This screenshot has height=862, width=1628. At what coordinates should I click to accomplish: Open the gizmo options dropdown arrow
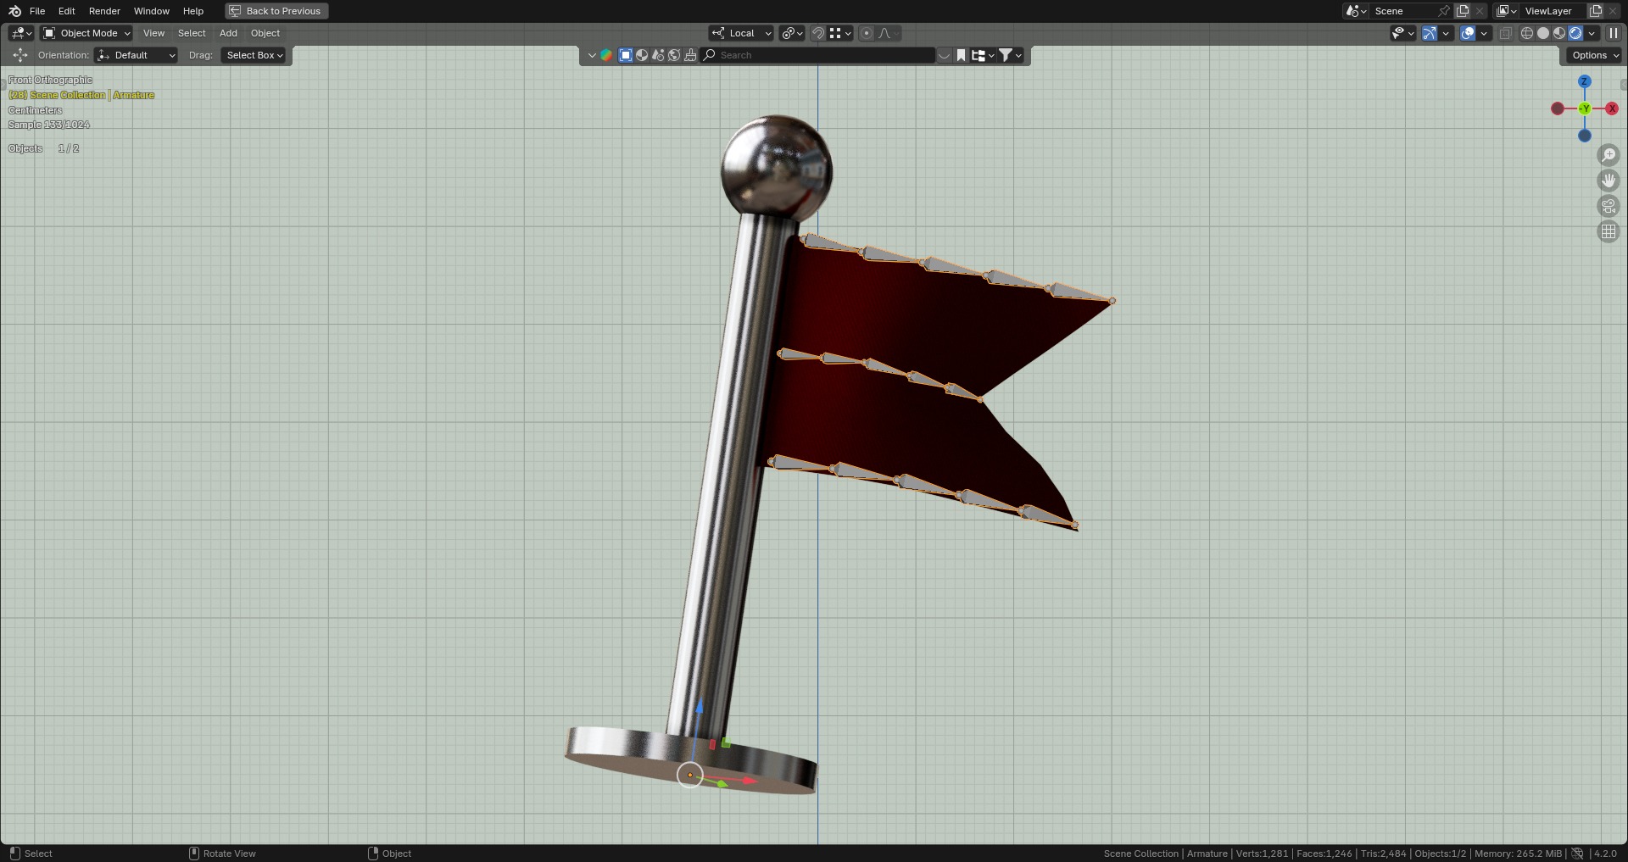point(1446,33)
